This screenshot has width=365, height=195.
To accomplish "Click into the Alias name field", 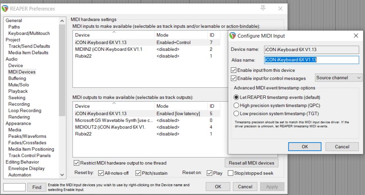I will click(311, 60).
